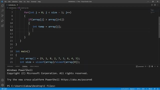160x90 pixels.
Task: Click the PowerShell prompt 'PS C:\Users\Cakow'
Action: pos(19,86)
